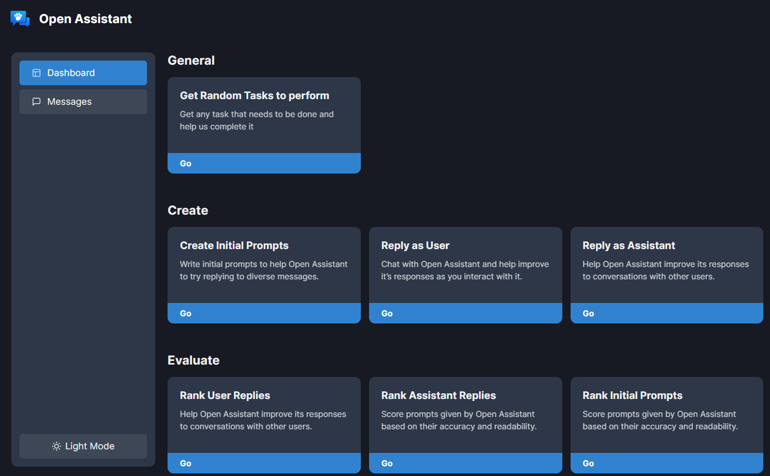The image size is (770, 476).
Task: Click 'Write initial prompts to help' description
Action: click(x=264, y=270)
